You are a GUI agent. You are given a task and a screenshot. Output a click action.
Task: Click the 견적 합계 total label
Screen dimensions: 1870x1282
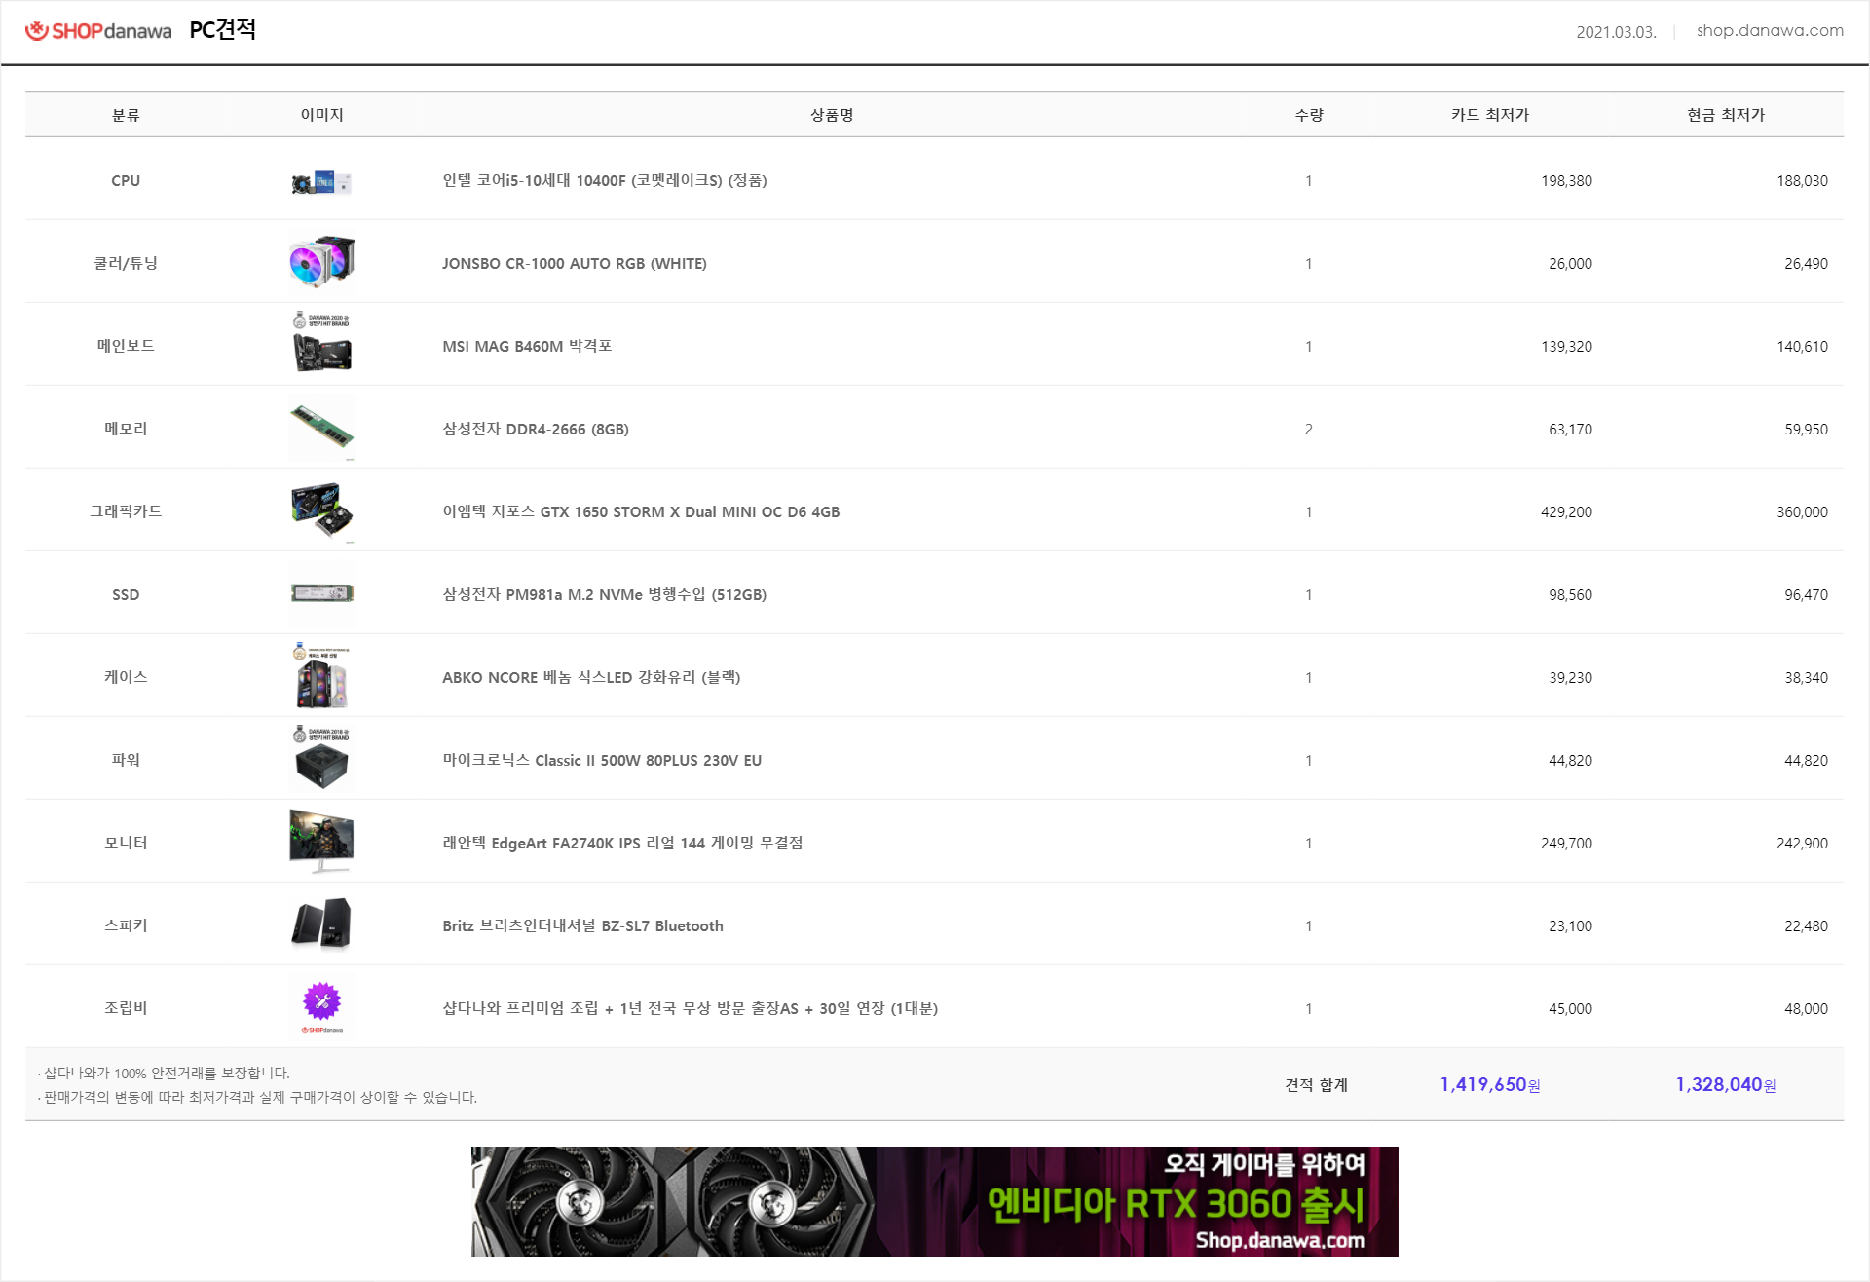1316,1085
